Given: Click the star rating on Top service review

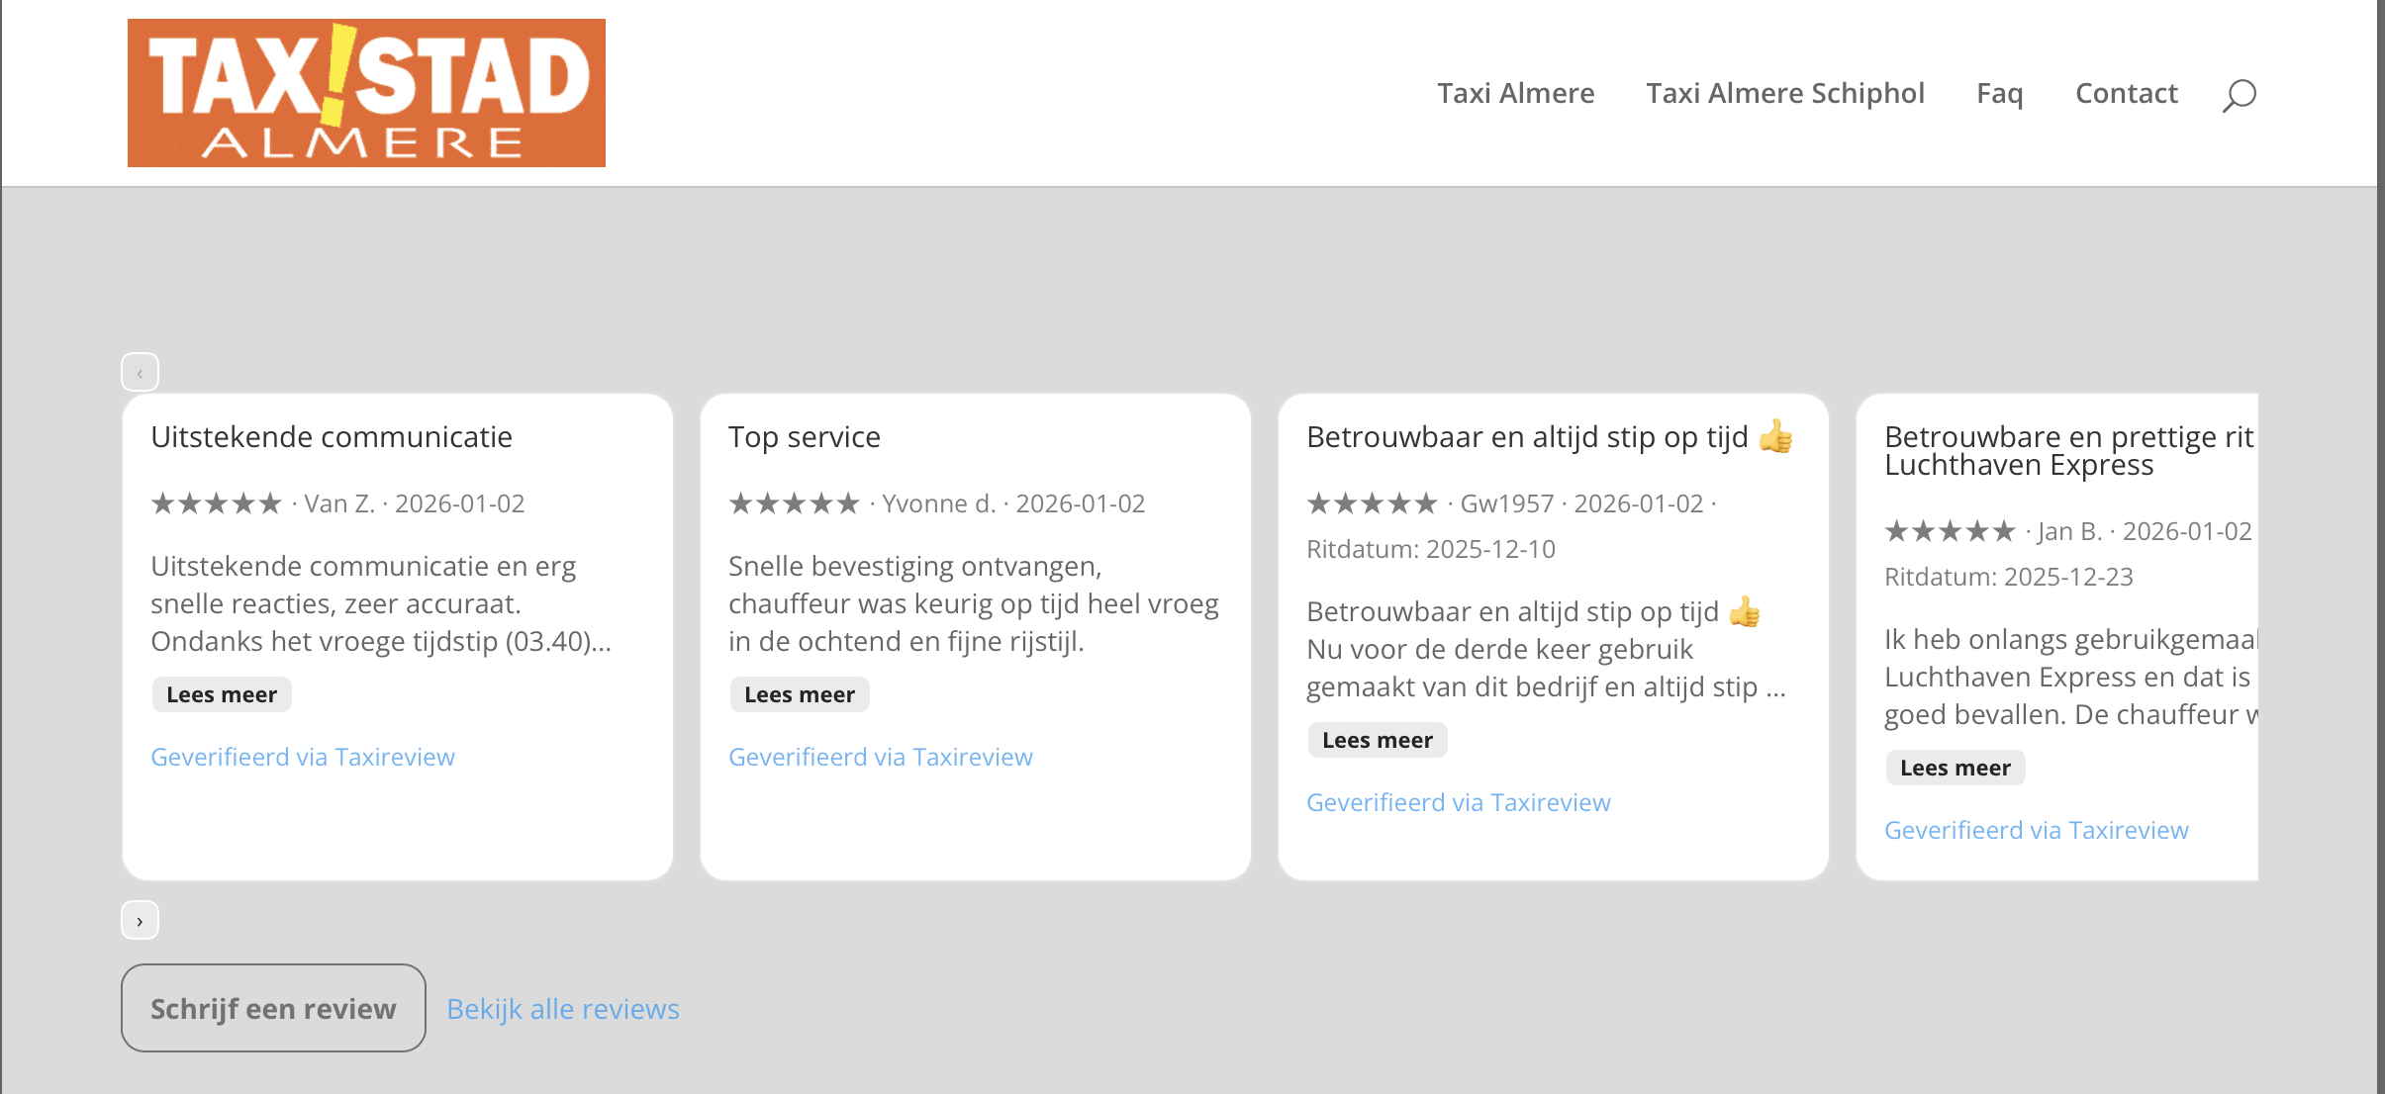Looking at the screenshot, I should click(794, 503).
